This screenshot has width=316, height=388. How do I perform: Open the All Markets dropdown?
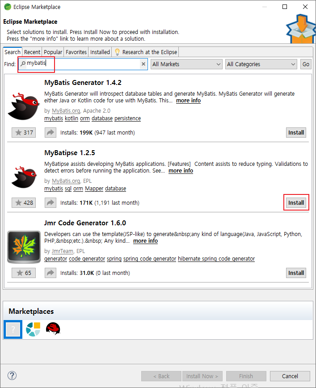(x=186, y=64)
